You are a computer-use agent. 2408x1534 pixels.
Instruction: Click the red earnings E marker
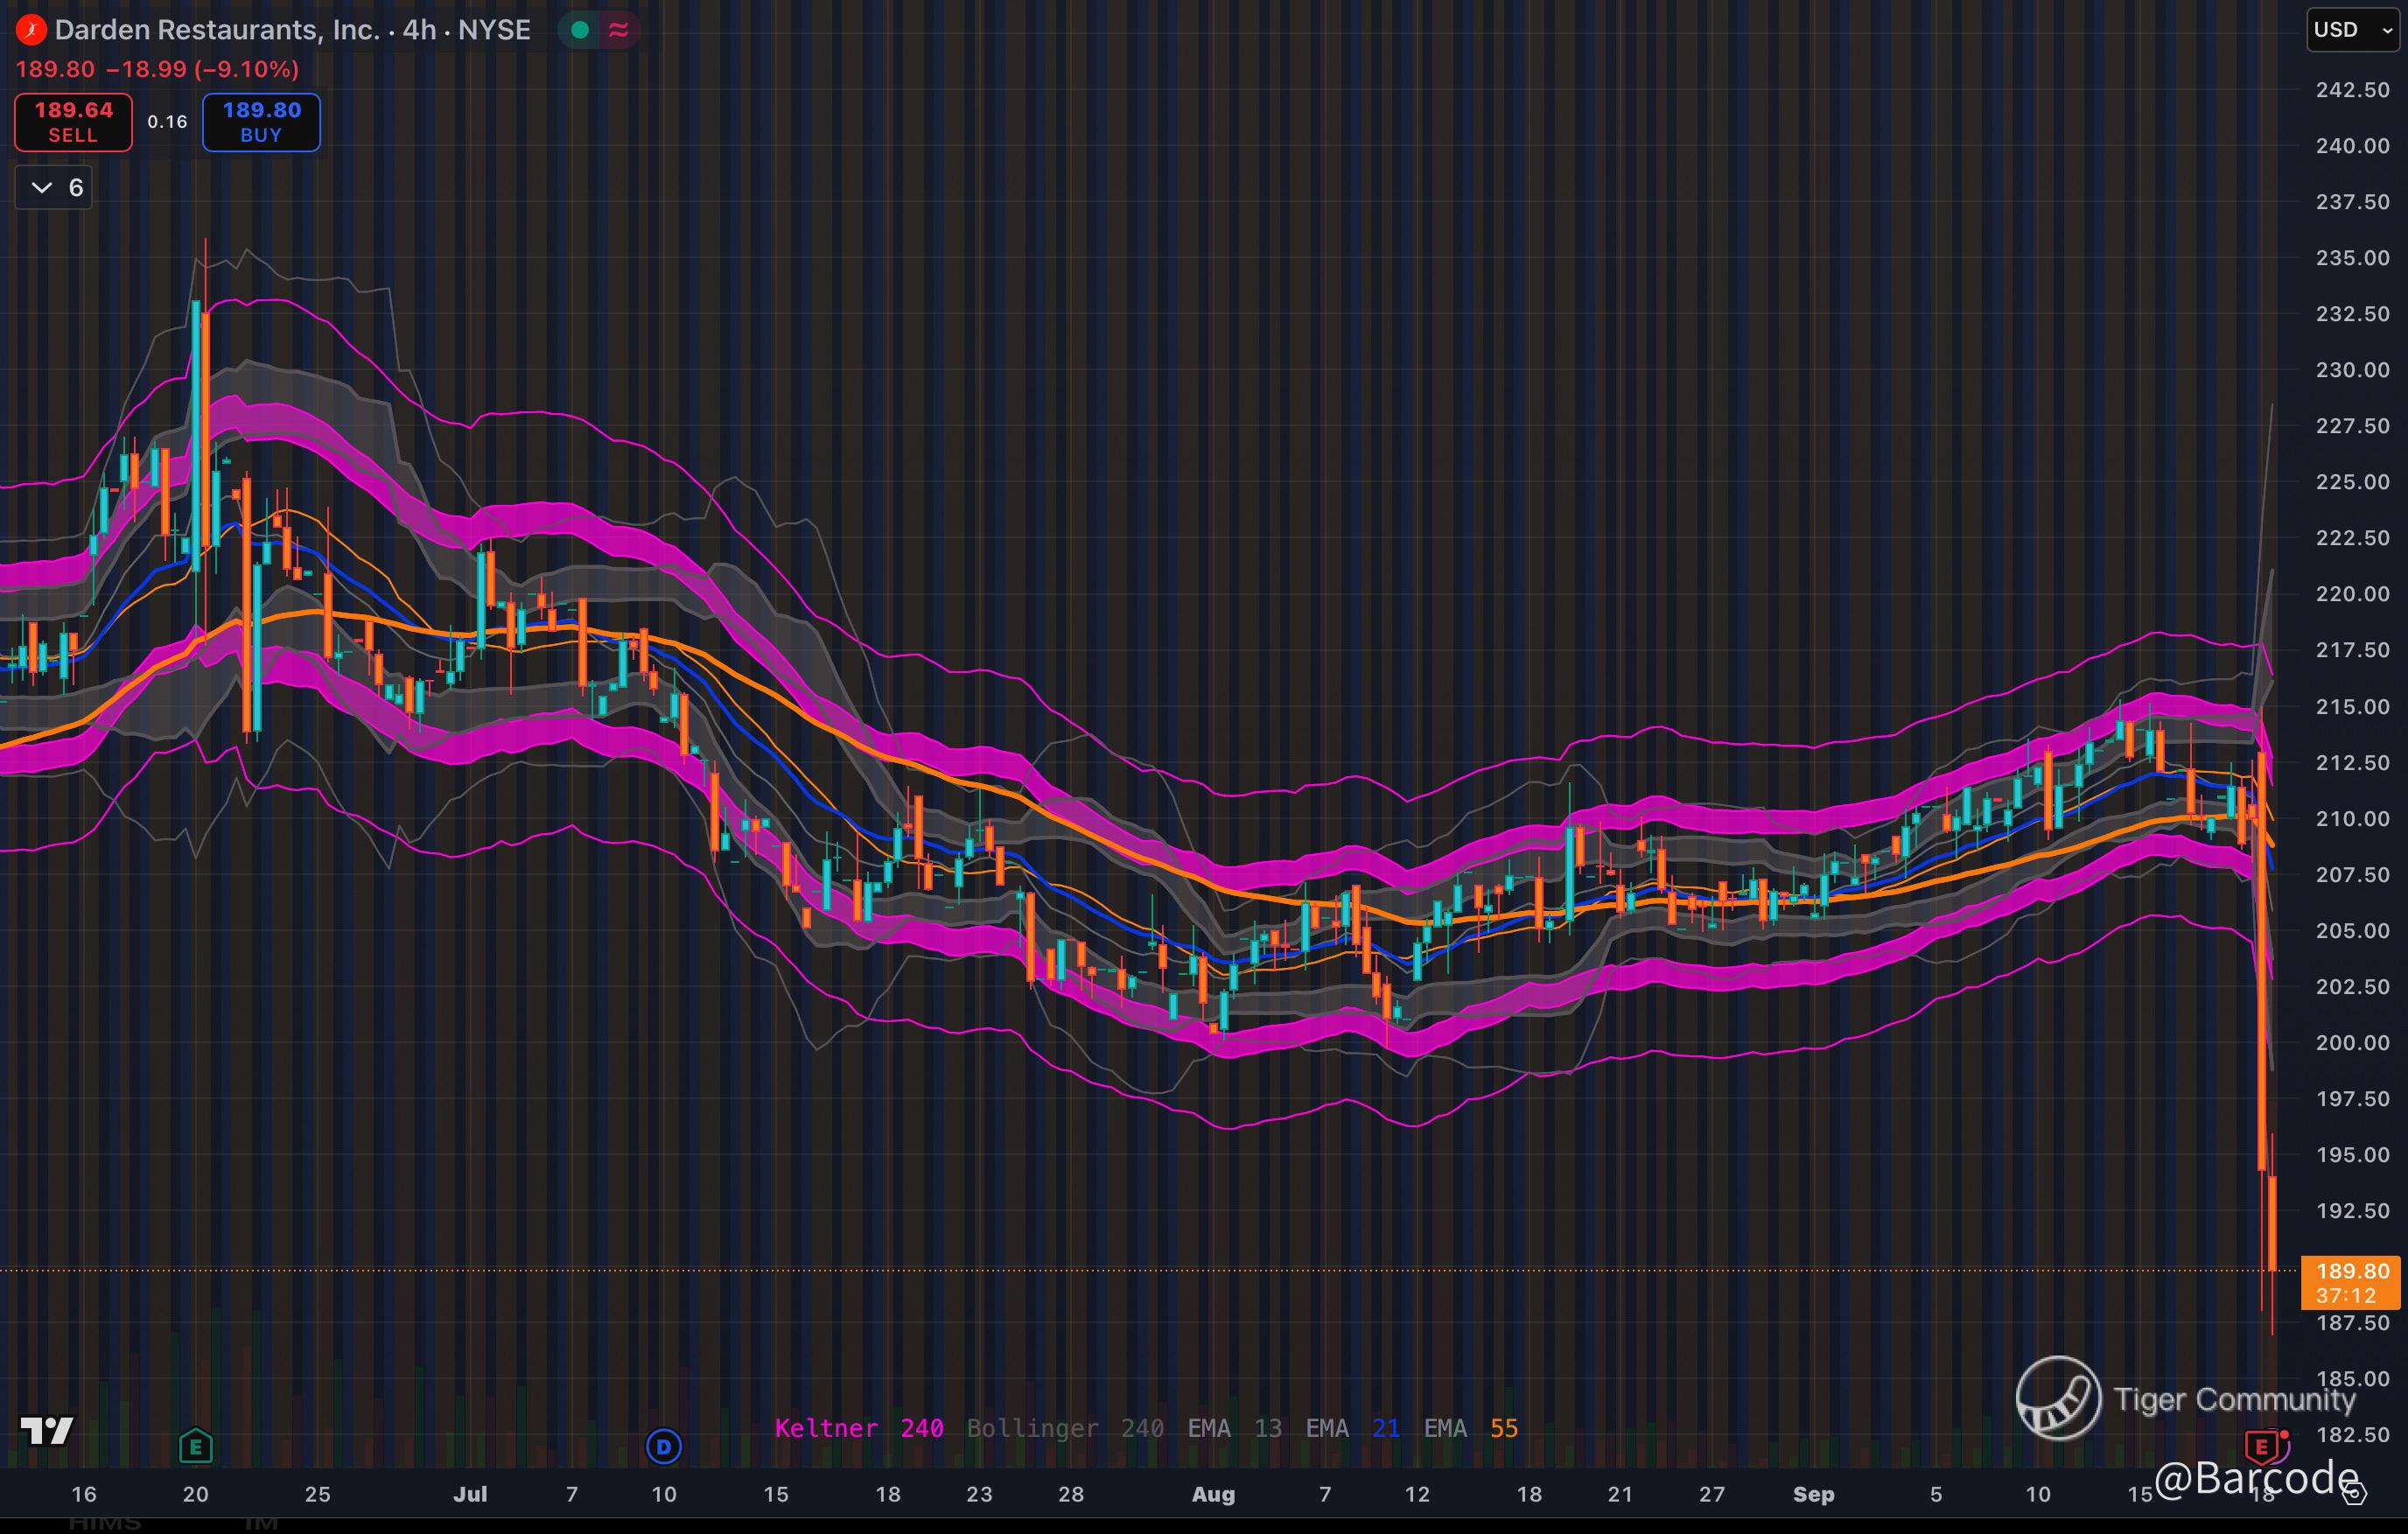[2262, 1446]
